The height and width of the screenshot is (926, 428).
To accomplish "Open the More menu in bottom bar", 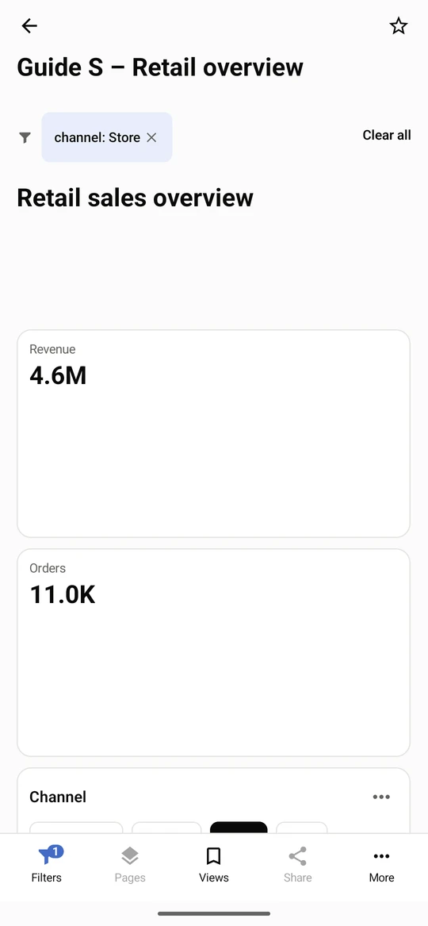I will click(x=381, y=863).
